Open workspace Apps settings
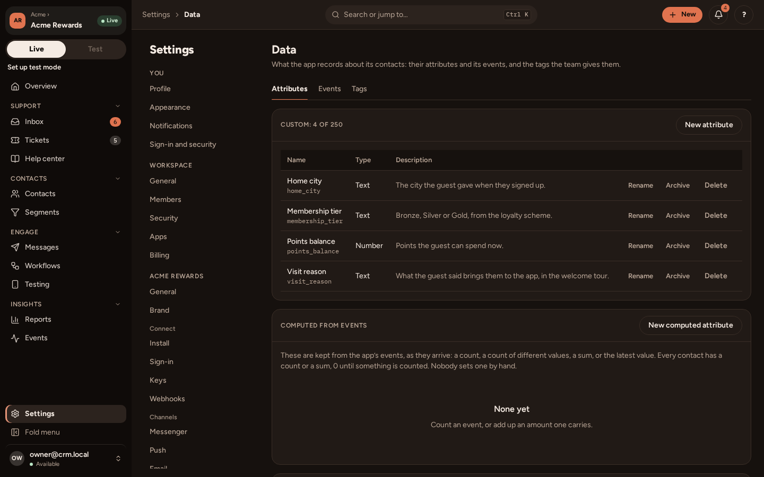The image size is (764, 477). click(158, 237)
